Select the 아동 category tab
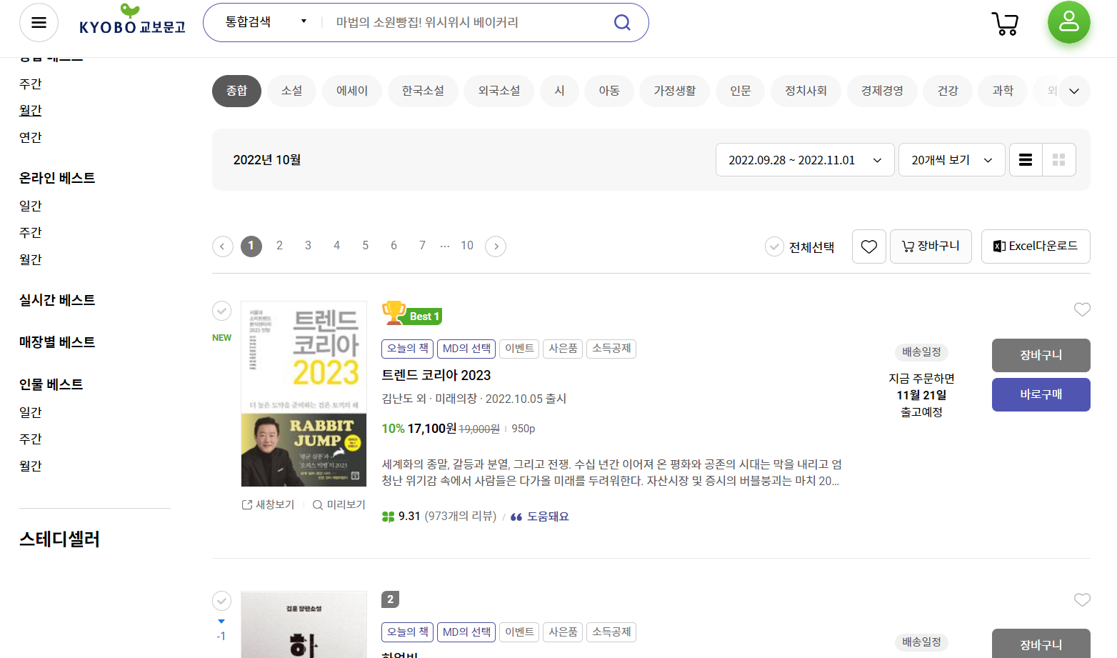 point(609,91)
